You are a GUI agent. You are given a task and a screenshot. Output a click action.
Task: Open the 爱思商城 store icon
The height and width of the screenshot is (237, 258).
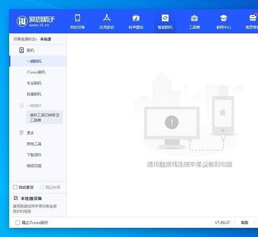pos(253,18)
